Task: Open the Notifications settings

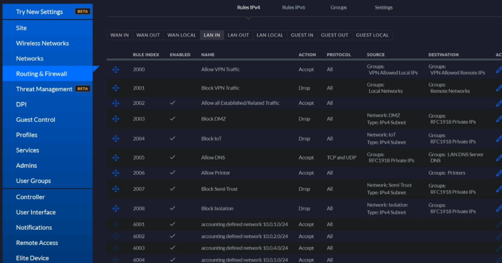Action: [x=48, y=227]
